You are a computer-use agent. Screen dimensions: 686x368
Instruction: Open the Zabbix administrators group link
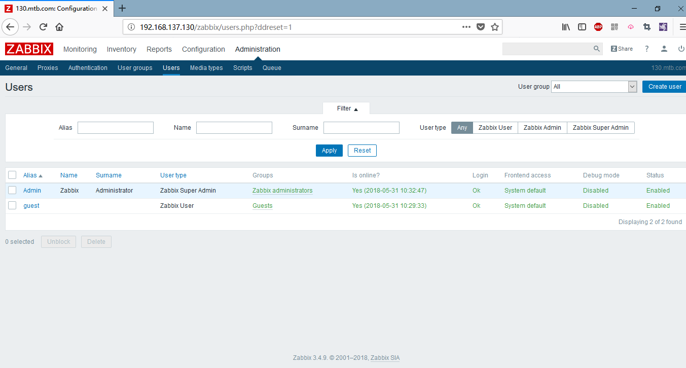tap(282, 190)
